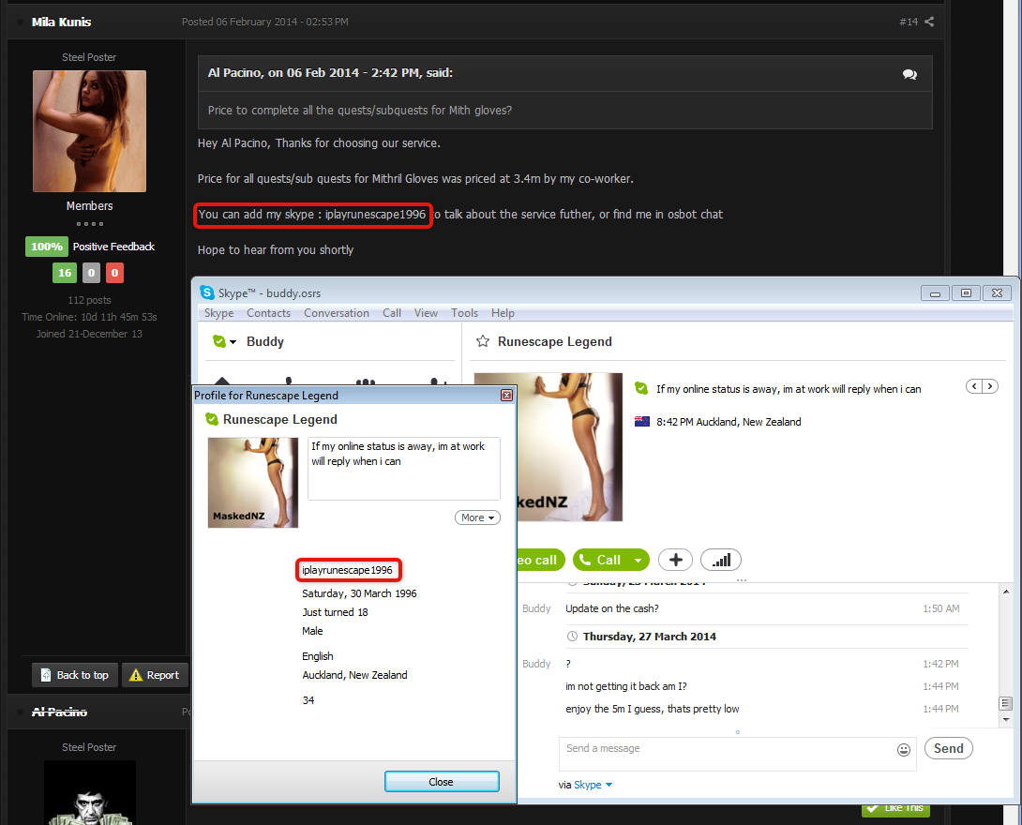Viewport: 1022px width, 825px height.
Task: Open Buddy status dropdown arrow
Action: click(x=233, y=342)
